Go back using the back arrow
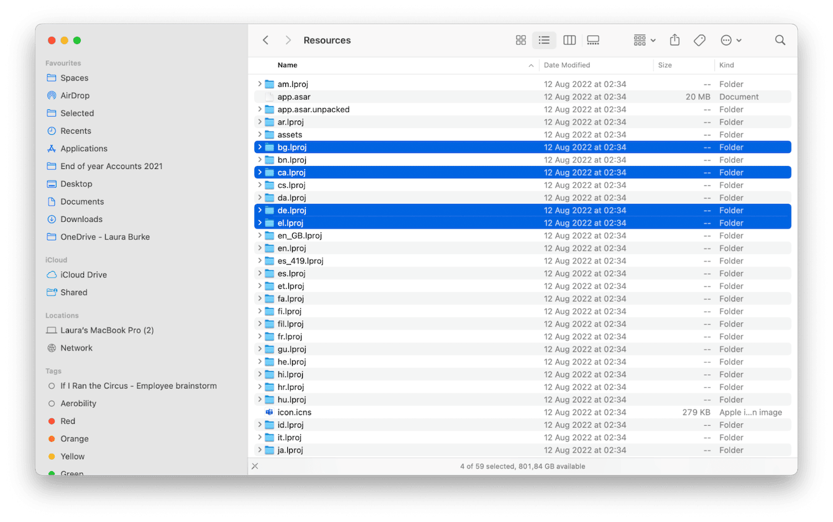The height and width of the screenshot is (522, 833). 265,40
